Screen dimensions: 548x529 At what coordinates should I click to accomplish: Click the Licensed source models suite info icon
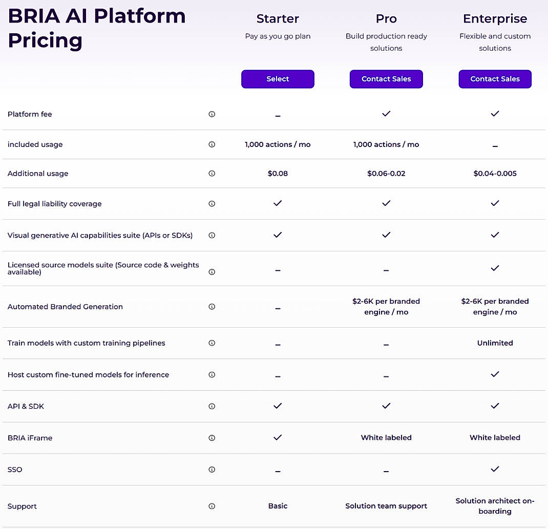coord(212,272)
